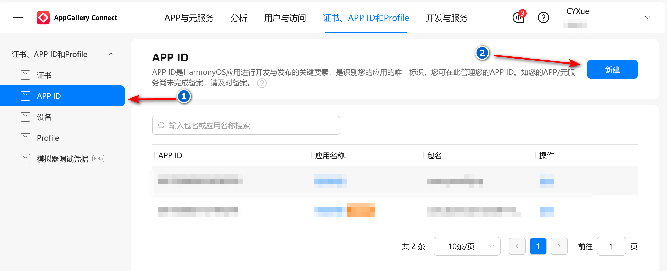Click the 设备 sidebar icon
This screenshot has height=271, width=667.
coord(25,117)
